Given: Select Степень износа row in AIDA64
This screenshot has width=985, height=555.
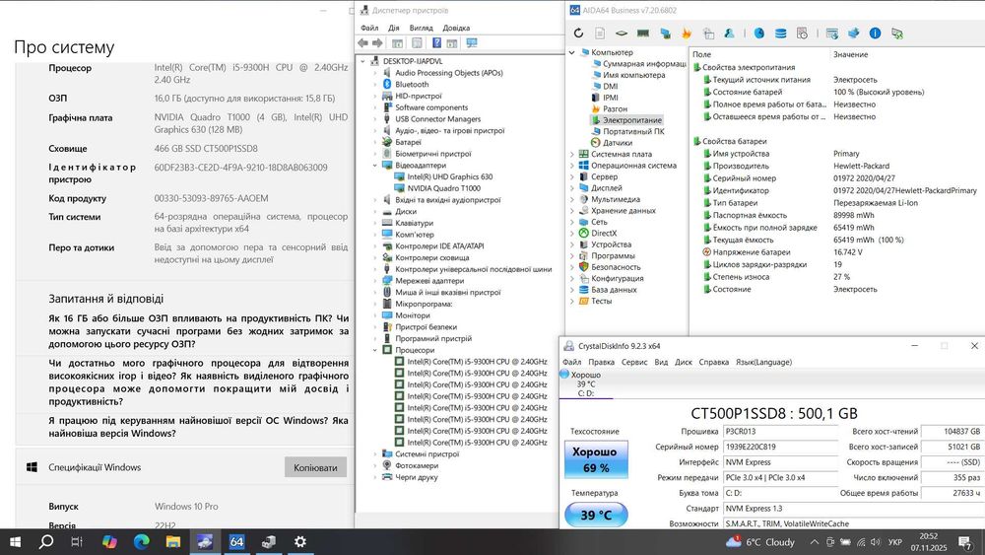Looking at the screenshot, I should [x=835, y=277].
